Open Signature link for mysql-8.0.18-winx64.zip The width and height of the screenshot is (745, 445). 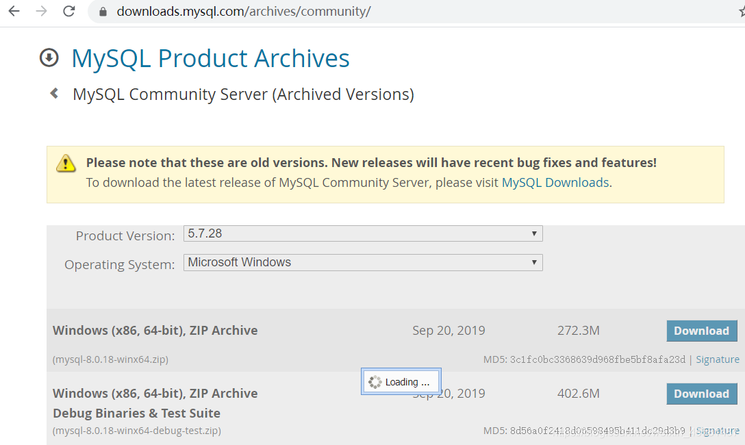(718, 359)
